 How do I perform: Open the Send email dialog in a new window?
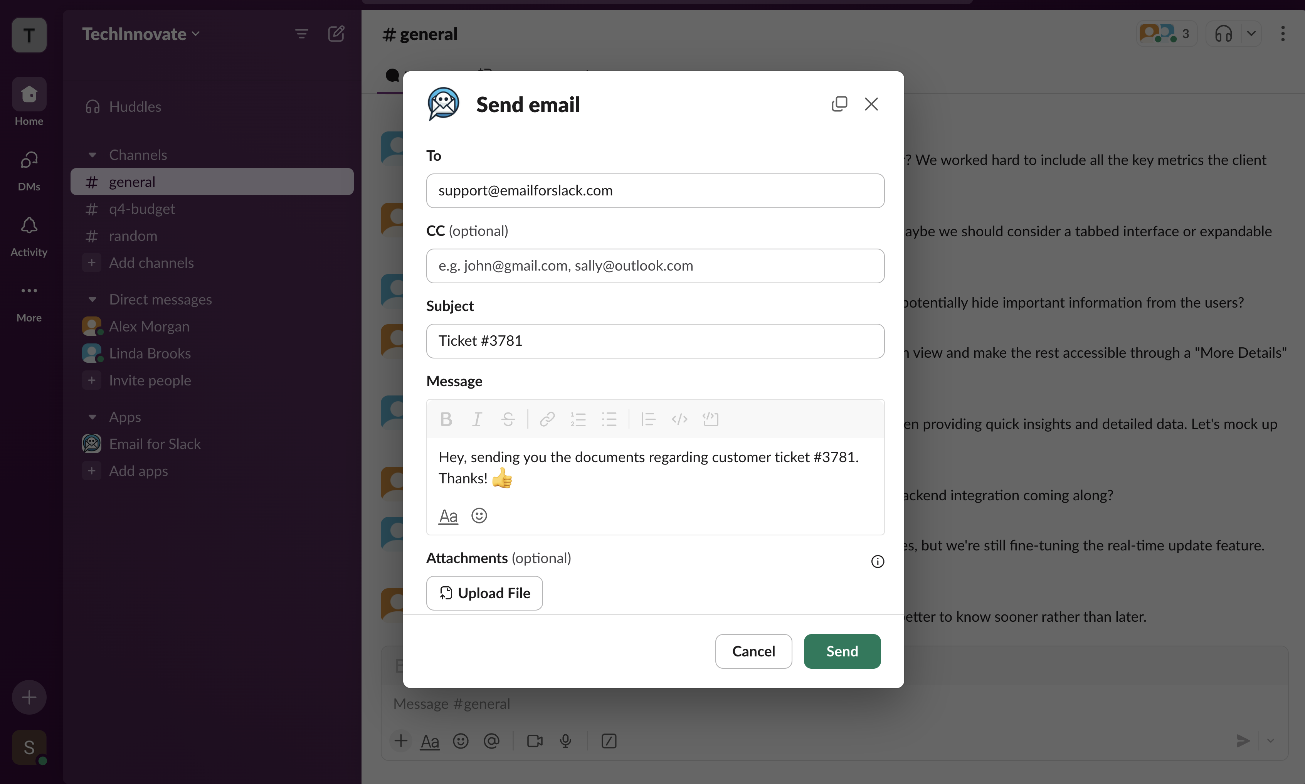pos(839,104)
